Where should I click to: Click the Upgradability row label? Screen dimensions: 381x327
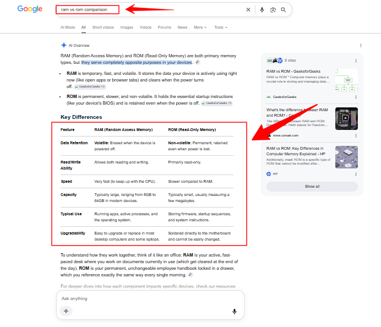pos(73,233)
